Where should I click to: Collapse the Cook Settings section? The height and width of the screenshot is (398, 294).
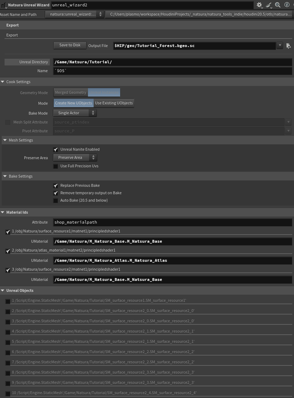tap(3, 82)
